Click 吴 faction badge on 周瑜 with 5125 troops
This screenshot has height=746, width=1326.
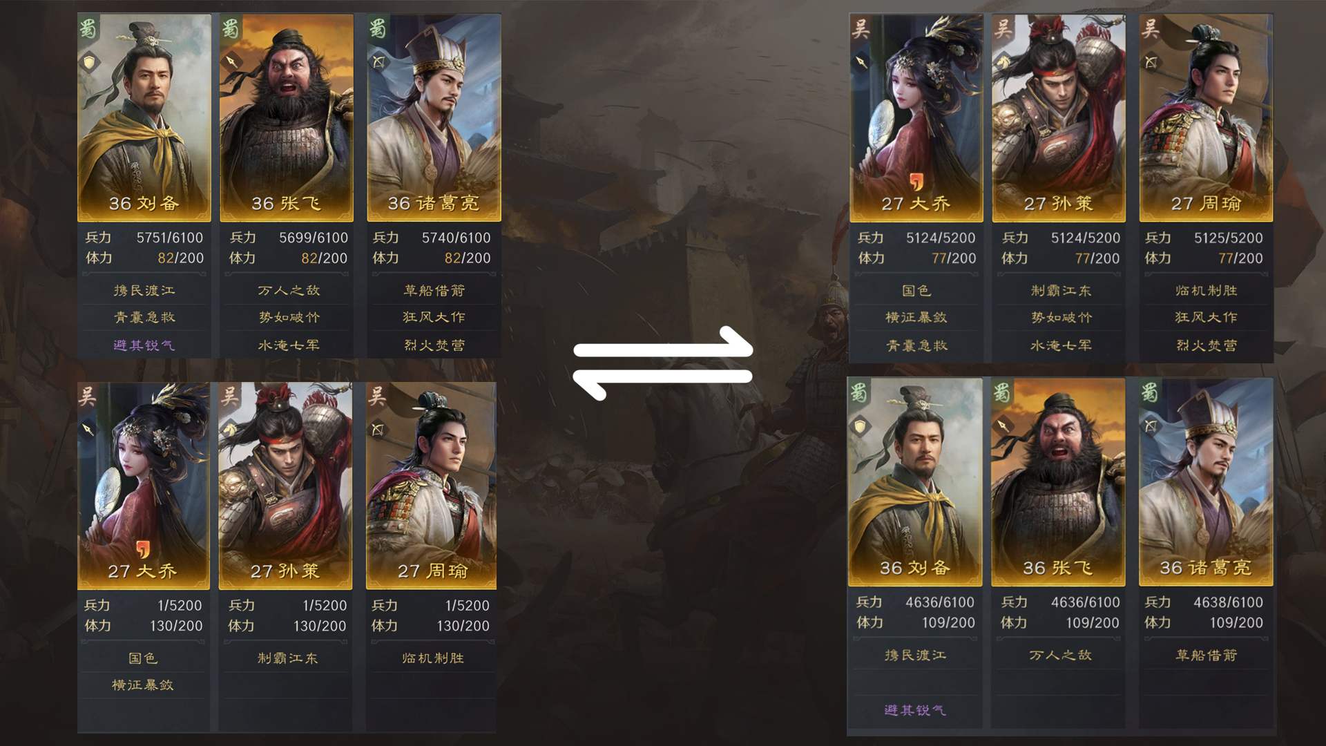click(x=1151, y=28)
